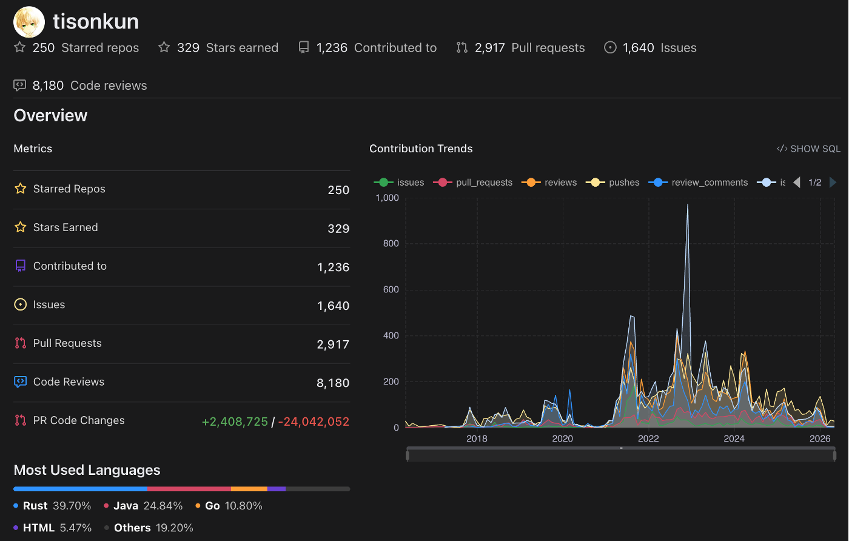The image size is (849, 541).
Task: Click the Stars earned star icon in header
Action: point(164,47)
